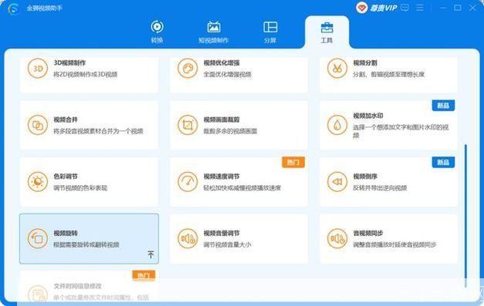
Task: Click description 根据需要旋转或翻转视频
Action: (86, 244)
